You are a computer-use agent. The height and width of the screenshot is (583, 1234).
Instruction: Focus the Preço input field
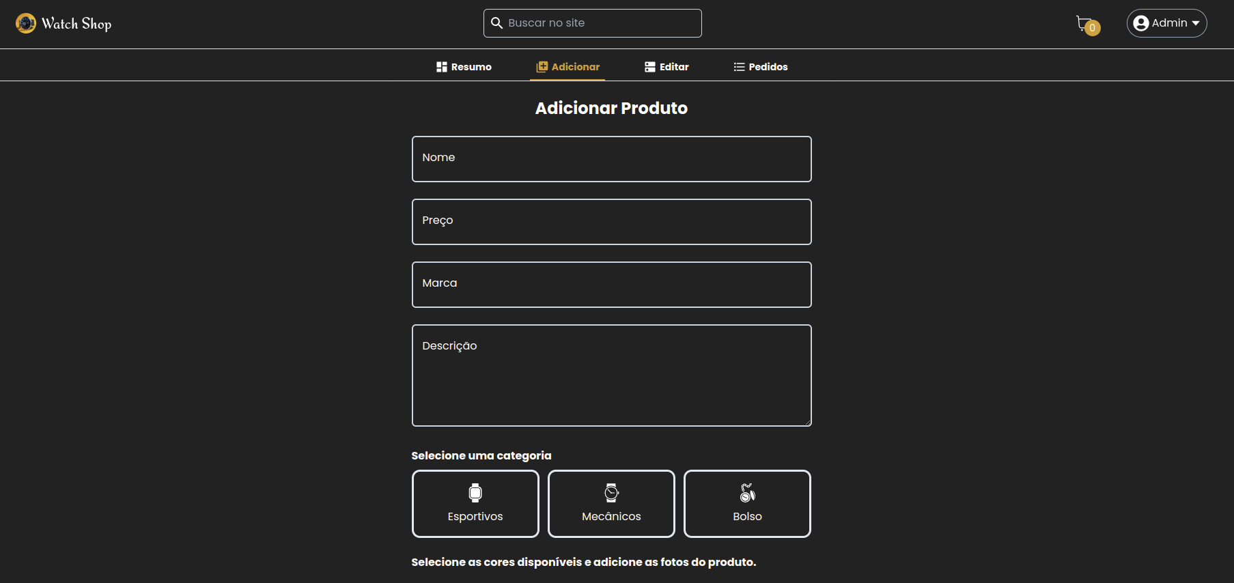(x=611, y=222)
